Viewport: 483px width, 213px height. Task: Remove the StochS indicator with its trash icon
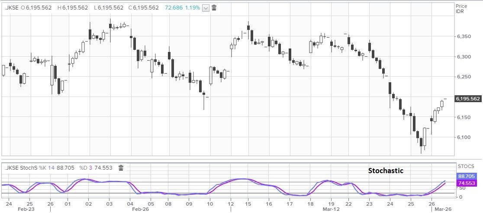coord(121,168)
